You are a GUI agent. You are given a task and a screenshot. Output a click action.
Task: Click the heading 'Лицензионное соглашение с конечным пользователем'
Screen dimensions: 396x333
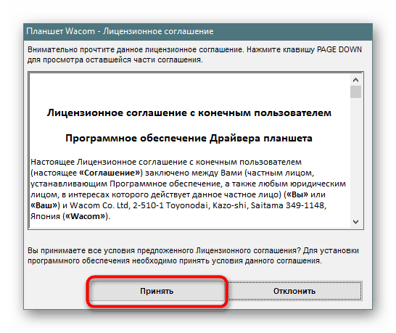pos(189,113)
